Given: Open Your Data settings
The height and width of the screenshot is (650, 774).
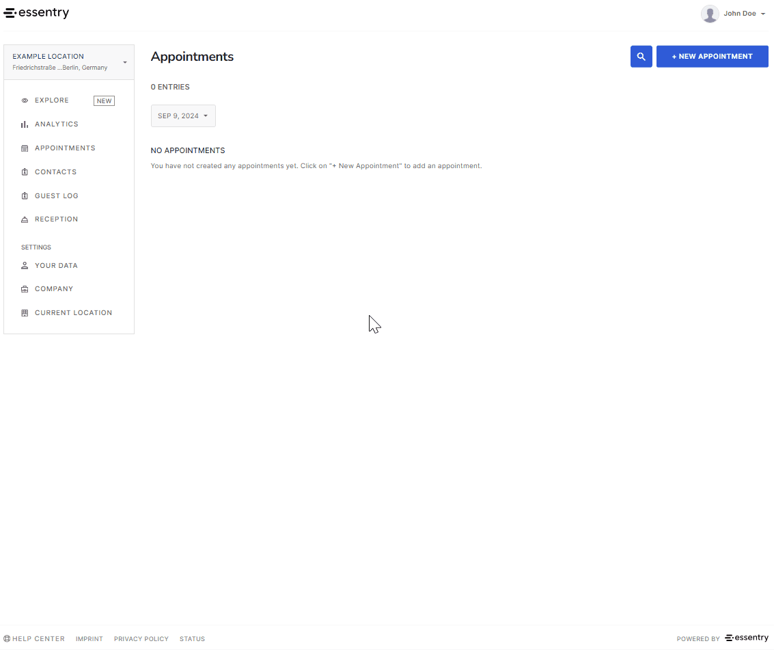Looking at the screenshot, I should 56,265.
